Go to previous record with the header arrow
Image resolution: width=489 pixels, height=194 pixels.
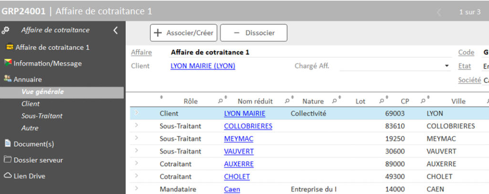tap(439, 12)
